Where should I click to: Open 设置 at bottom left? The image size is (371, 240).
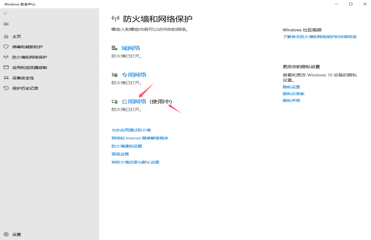(15, 234)
